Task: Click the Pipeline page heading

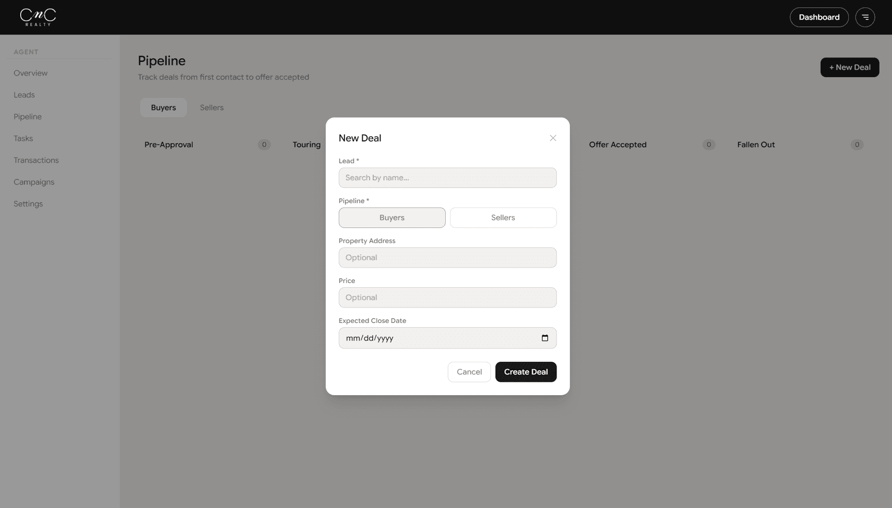Action: click(x=161, y=61)
